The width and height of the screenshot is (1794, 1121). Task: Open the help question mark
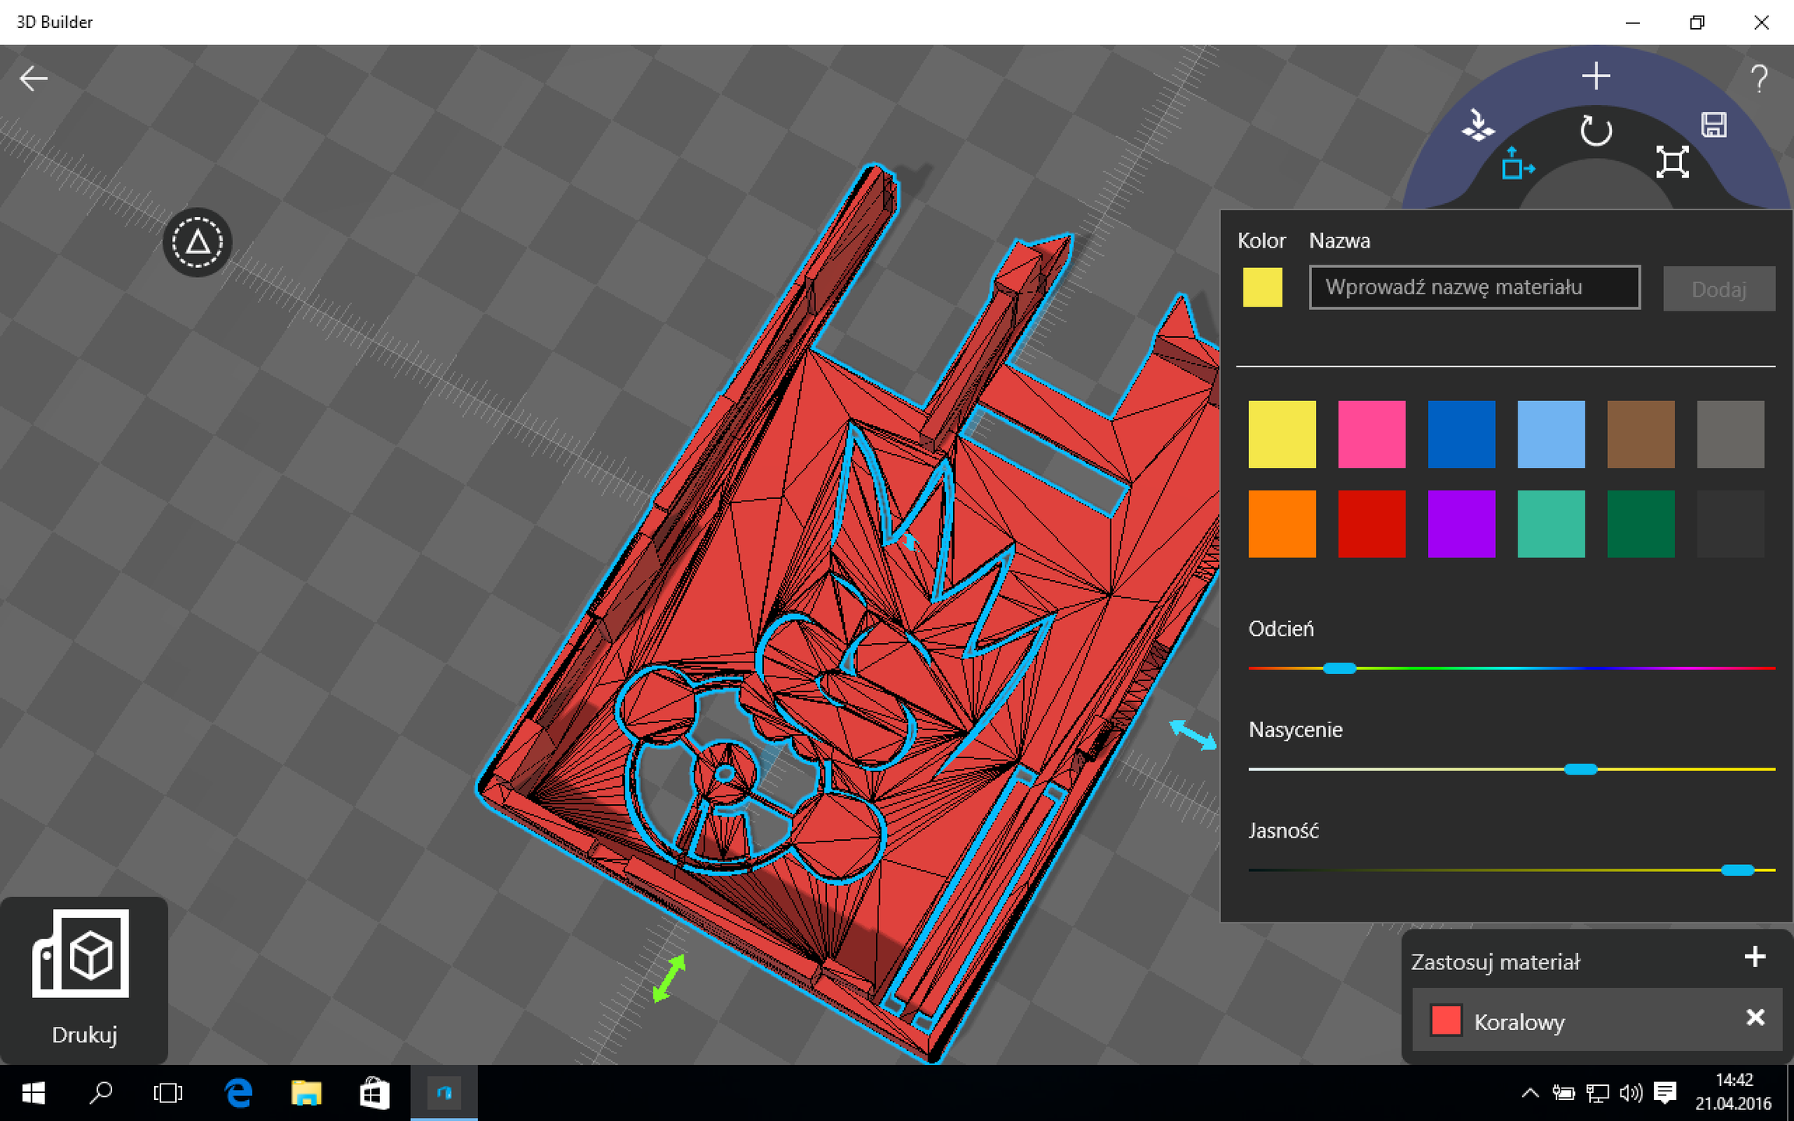point(1759,79)
